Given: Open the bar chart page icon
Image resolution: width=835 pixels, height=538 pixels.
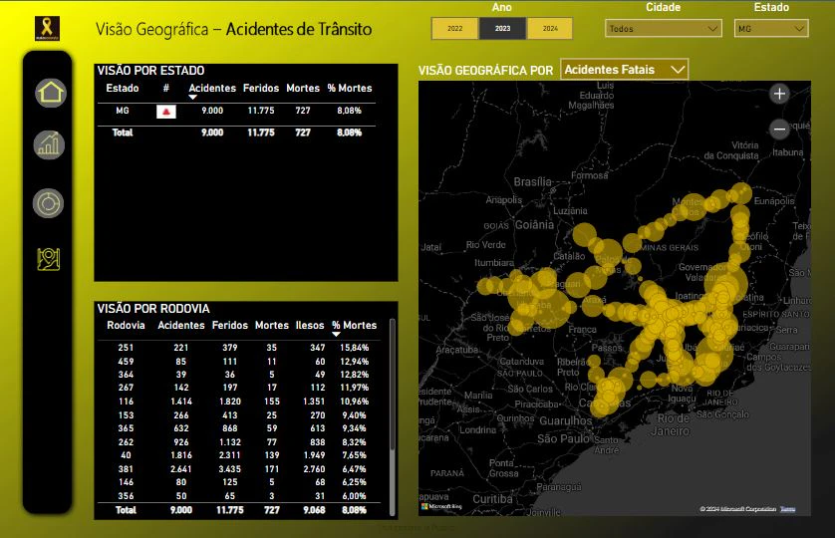Looking at the screenshot, I should (49, 144).
